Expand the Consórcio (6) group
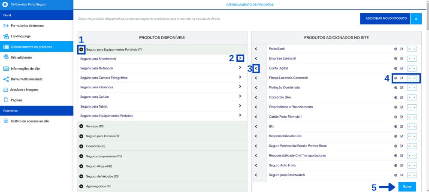Image resolution: width=429 pixels, height=193 pixels. pos(81,146)
